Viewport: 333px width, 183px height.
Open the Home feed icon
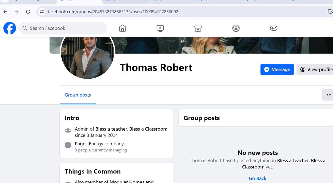pos(122,28)
